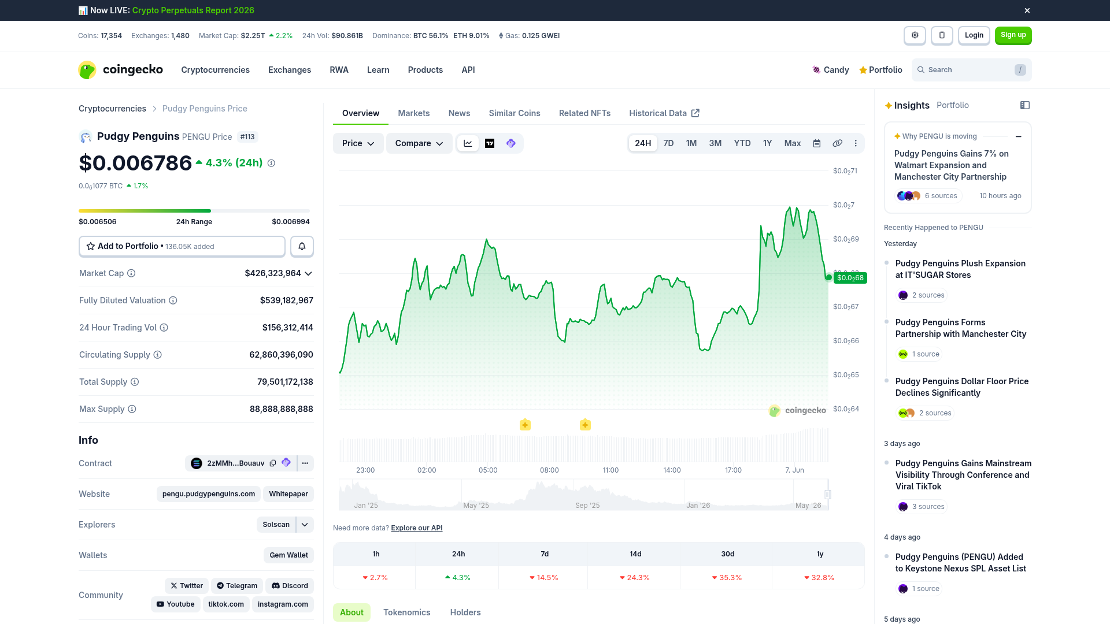Image resolution: width=1110 pixels, height=624 pixels.
Task: Click the Login button
Action: pos(974,35)
